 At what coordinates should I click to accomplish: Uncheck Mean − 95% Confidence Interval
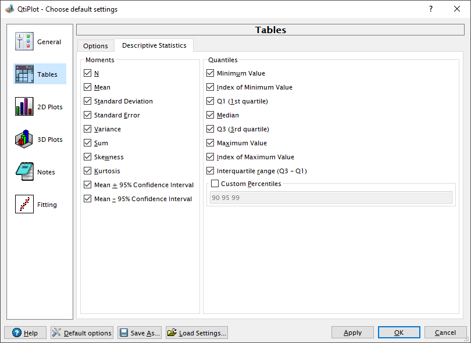pos(87,198)
